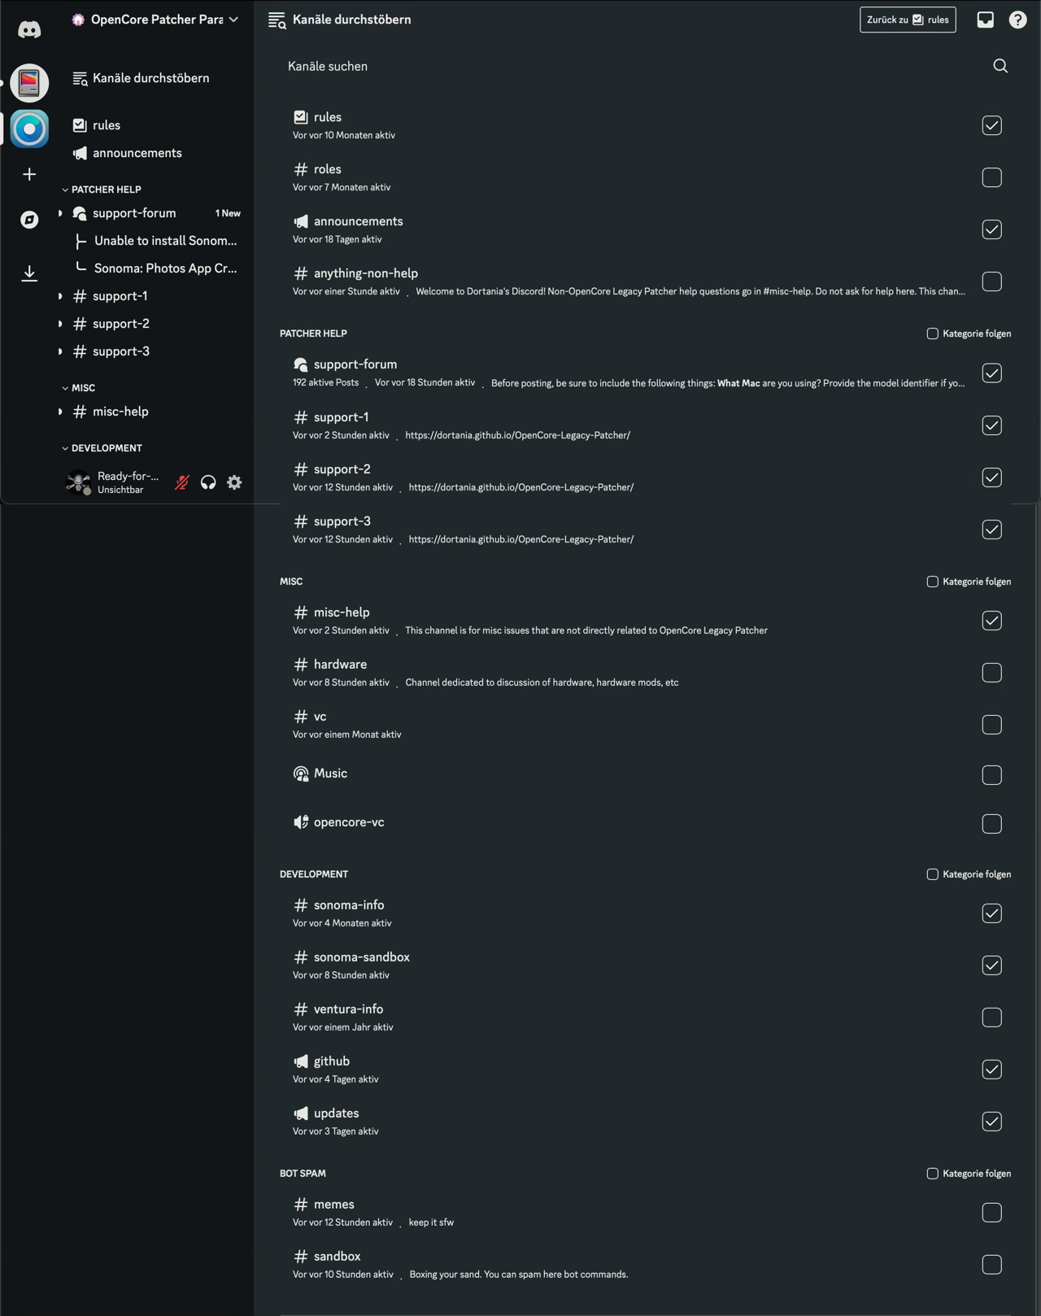Image resolution: width=1041 pixels, height=1316 pixels.
Task: Click the Zurück zu rules button
Action: pos(908,20)
